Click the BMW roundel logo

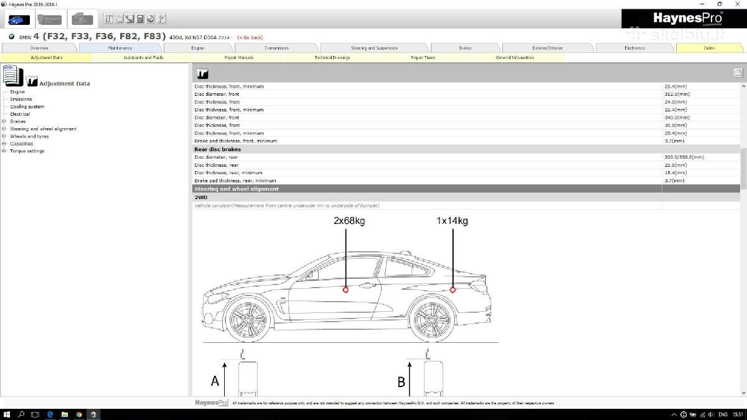click(x=11, y=37)
